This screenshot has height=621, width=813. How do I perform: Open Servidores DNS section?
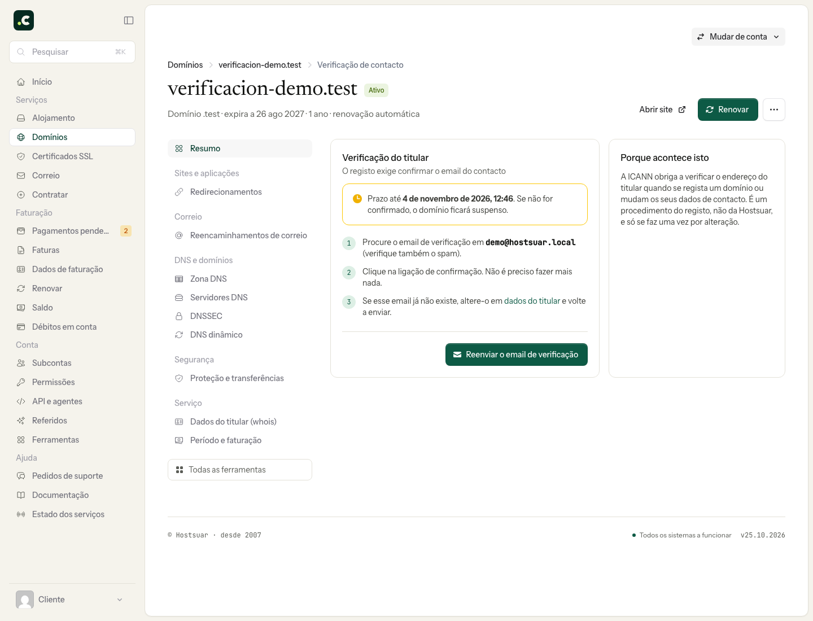(240, 298)
